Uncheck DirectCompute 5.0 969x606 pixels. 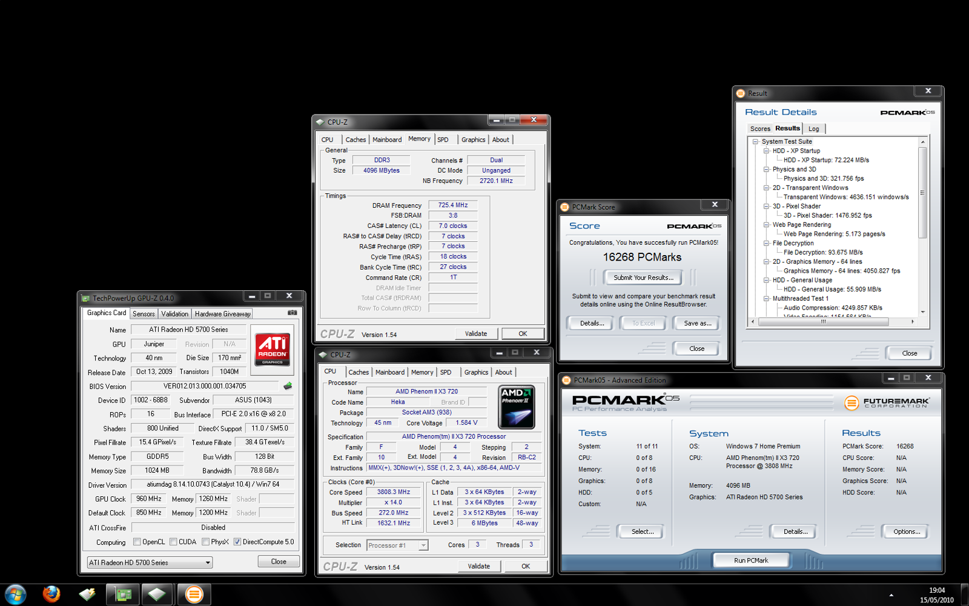237,542
